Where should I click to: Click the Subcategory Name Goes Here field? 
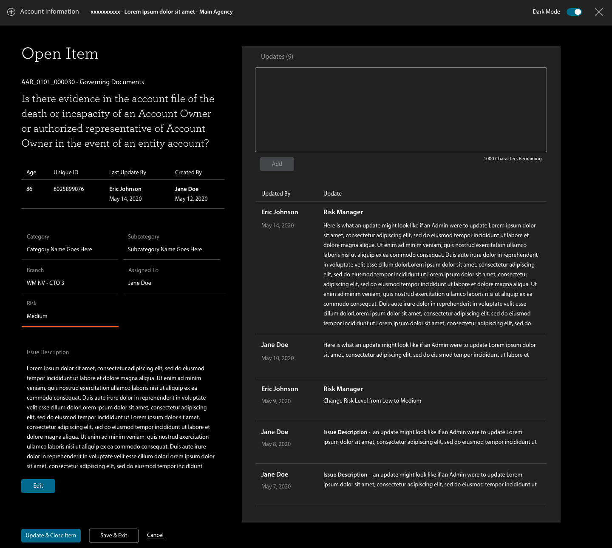[x=165, y=249]
